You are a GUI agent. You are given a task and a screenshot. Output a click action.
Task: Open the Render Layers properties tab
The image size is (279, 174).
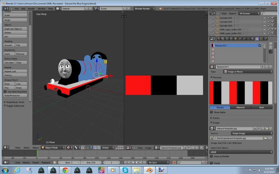(223, 39)
